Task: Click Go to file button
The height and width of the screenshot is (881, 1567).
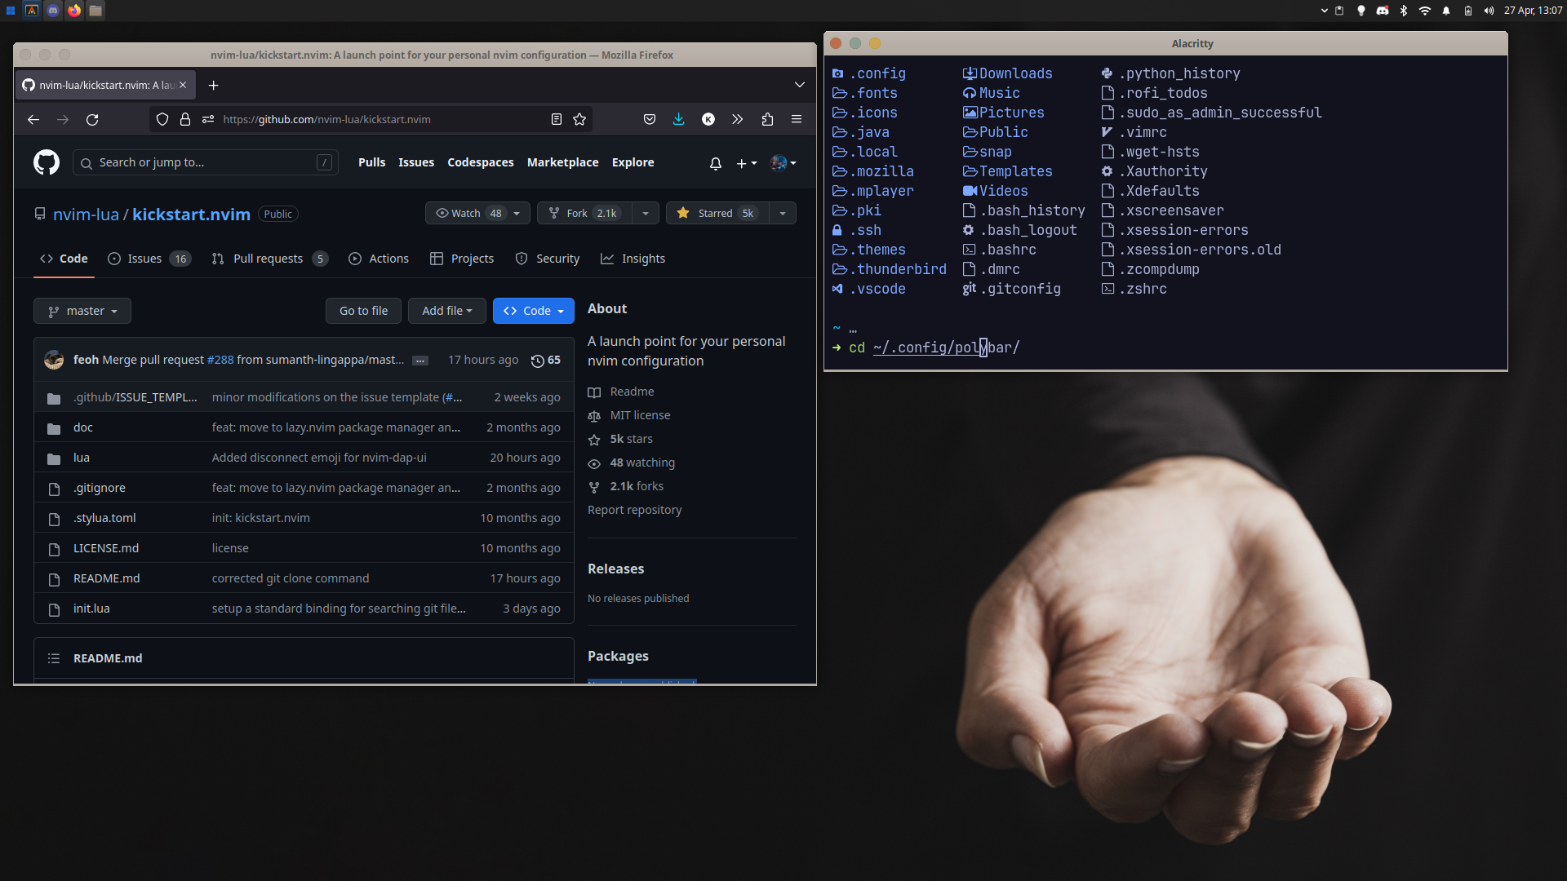Action: click(x=364, y=311)
